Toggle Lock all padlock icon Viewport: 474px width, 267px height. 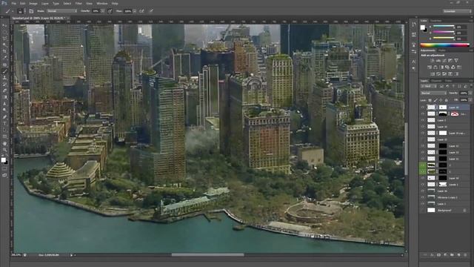coord(446,100)
